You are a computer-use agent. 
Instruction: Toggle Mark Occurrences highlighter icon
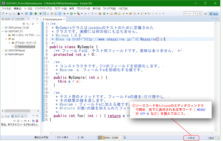pyautogui.click(x=44, y=14)
